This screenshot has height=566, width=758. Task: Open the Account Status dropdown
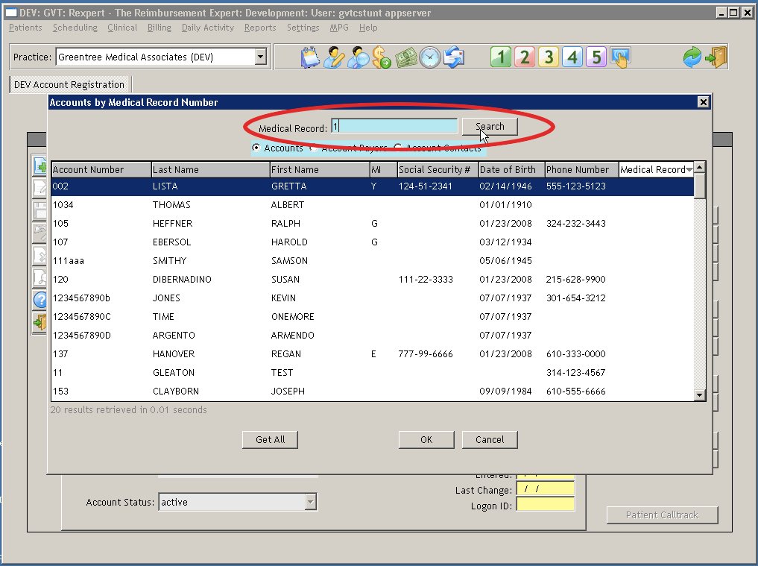pyautogui.click(x=310, y=502)
